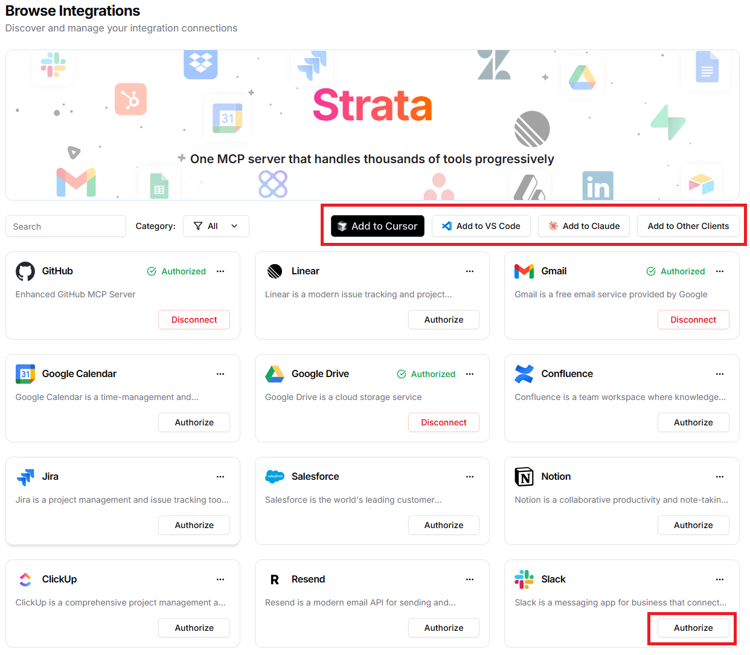Viewport: 750px width, 655px height.
Task: Click the Search input field
Action: click(x=65, y=226)
